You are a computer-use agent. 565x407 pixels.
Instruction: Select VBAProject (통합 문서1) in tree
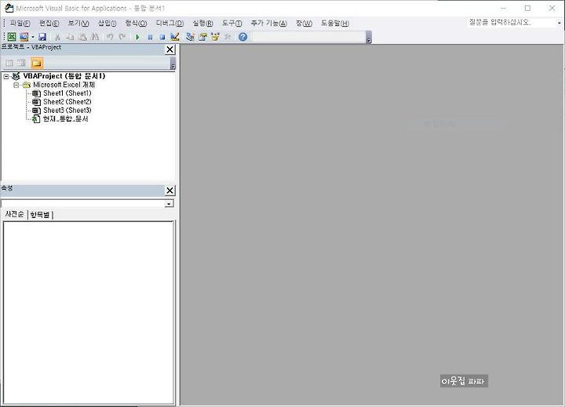[x=64, y=76]
